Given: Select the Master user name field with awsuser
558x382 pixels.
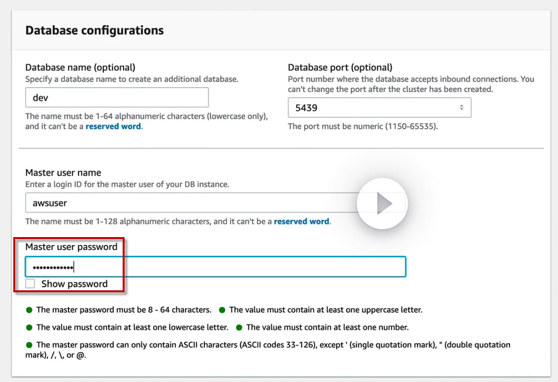Looking at the screenshot, I should pyautogui.click(x=187, y=203).
